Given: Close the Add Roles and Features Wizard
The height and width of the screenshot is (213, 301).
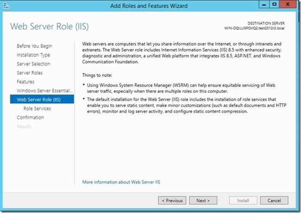Looking at the screenshot, I should click(x=290, y=5).
